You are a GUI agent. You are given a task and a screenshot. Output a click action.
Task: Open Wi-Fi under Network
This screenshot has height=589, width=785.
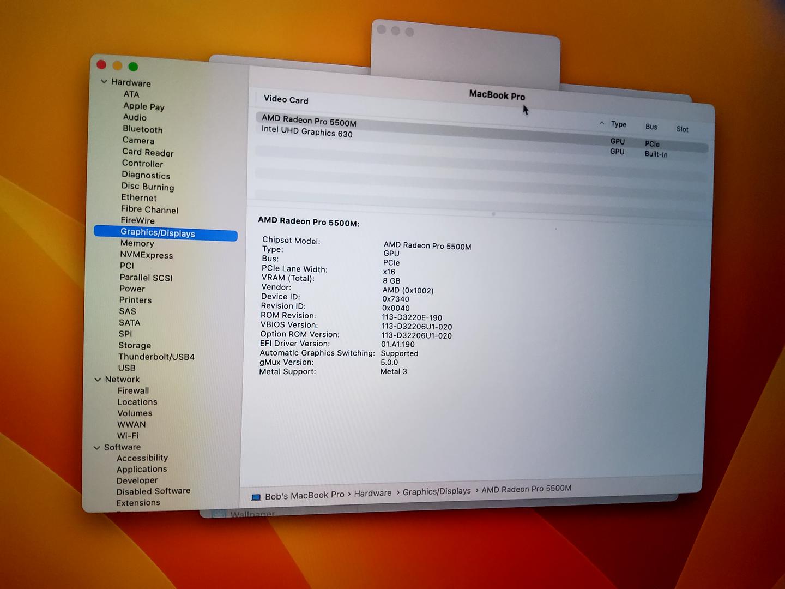(x=128, y=436)
